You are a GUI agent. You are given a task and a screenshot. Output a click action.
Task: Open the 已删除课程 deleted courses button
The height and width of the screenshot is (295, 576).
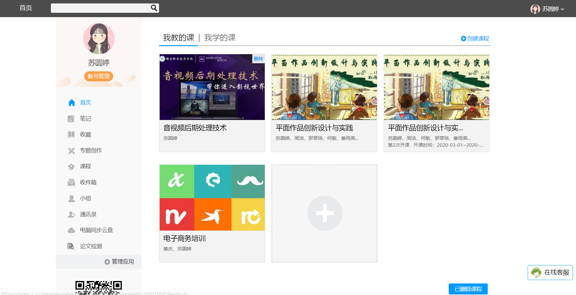[x=468, y=289]
